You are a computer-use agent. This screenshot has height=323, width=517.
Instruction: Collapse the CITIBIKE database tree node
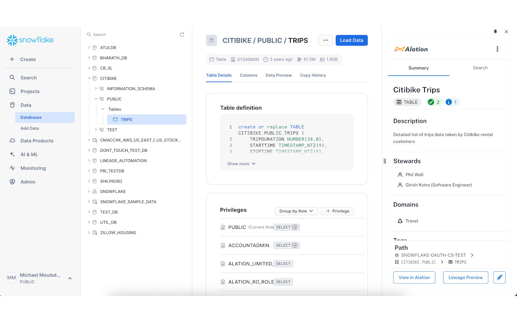tap(89, 78)
